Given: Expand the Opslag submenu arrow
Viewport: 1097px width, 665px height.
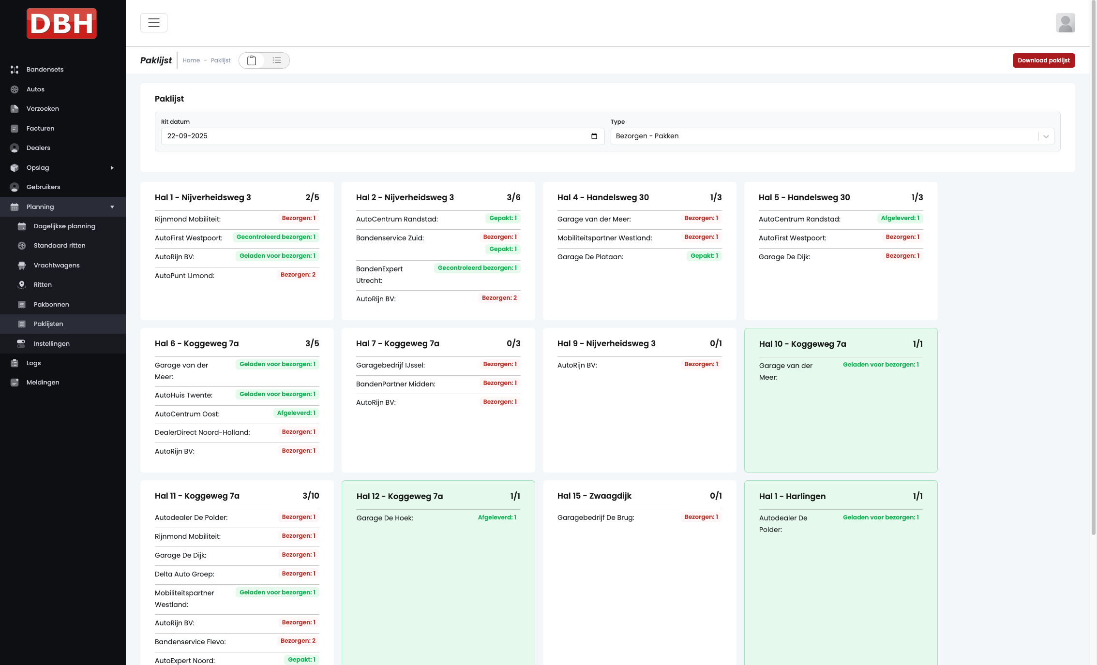Looking at the screenshot, I should click(112, 168).
